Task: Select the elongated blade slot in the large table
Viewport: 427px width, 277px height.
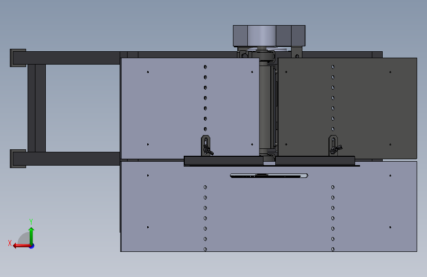Action: pyautogui.click(x=269, y=176)
